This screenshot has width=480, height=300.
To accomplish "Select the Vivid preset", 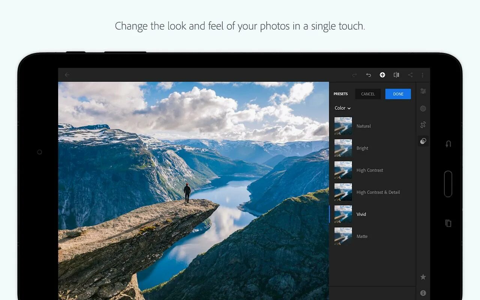I will pyautogui.click(x=372, y=214).
